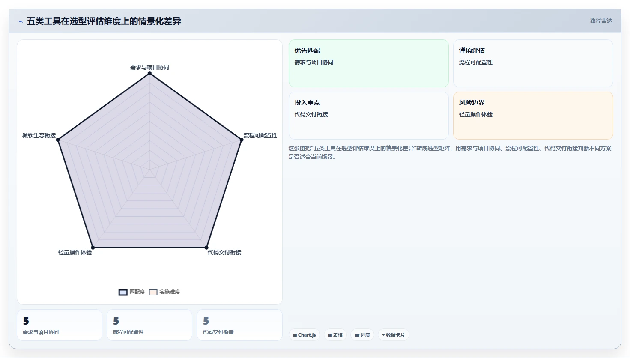Click the 需求与项目协同 radar data point

click(149, 73)
